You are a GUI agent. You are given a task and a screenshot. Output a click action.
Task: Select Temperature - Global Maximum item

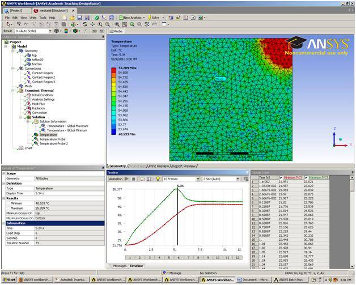67,126
